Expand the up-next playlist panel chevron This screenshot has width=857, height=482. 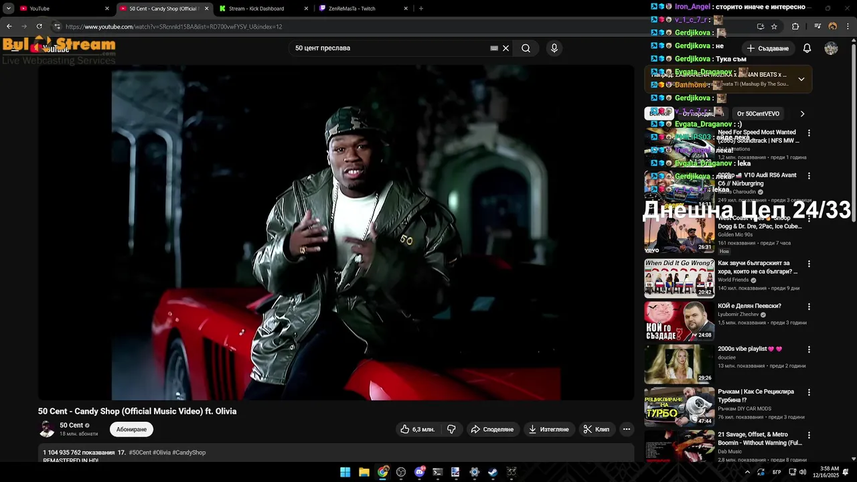pyautogui.click(x=801, y=79)
